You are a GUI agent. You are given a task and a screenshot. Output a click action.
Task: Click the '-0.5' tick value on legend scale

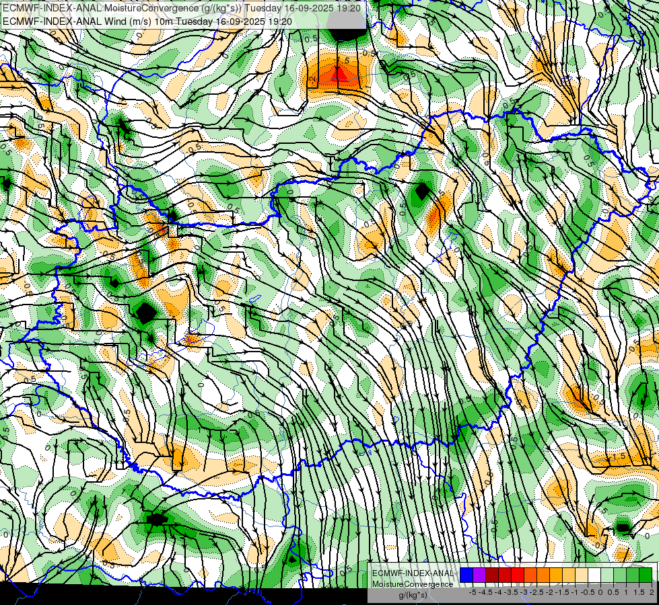[x=588, y=592]
